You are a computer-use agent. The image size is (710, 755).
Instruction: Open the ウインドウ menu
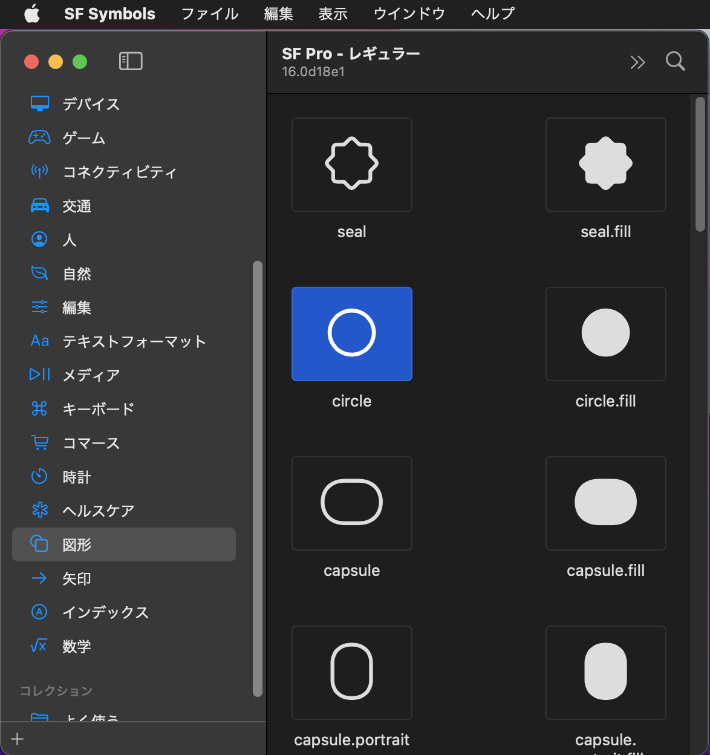[409, 13]
